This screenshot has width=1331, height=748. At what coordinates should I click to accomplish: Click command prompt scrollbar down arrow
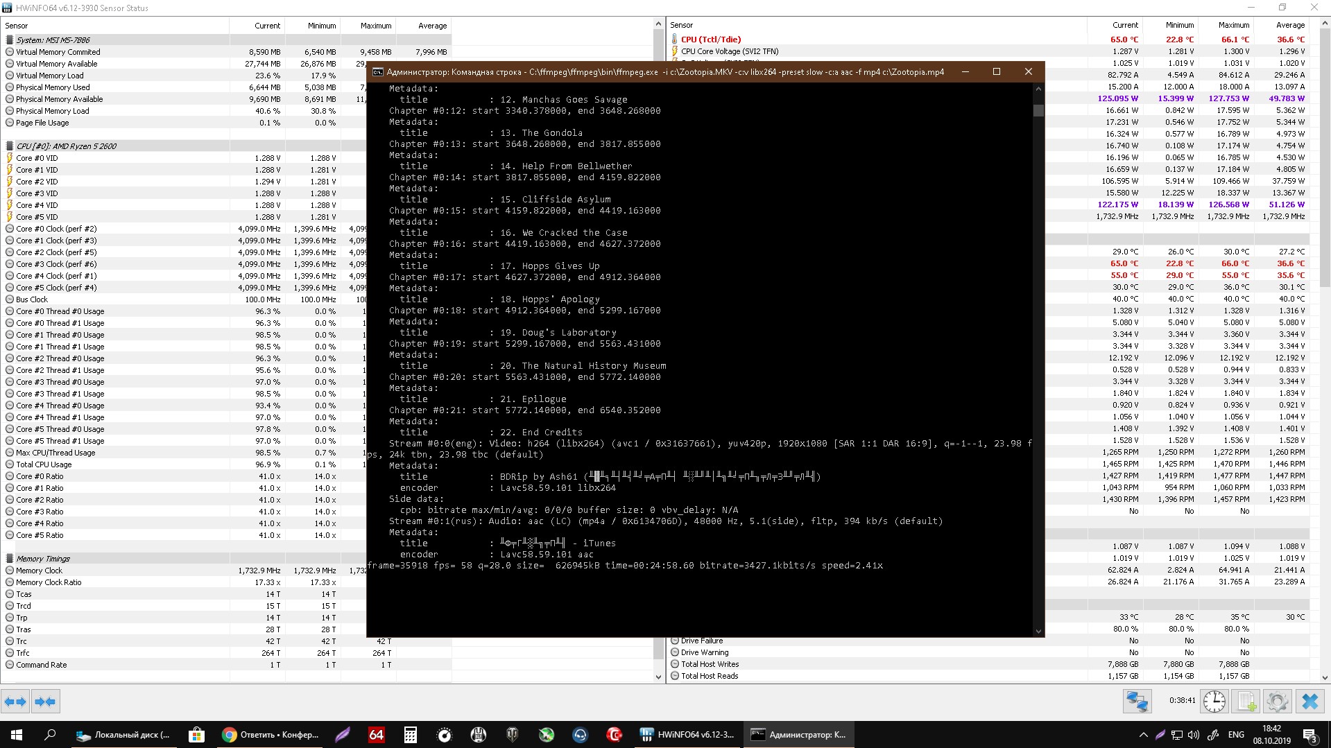pos(1038,632)
